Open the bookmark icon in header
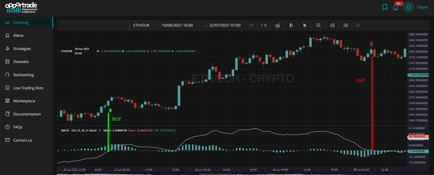 pyautogui.click(x=385, y=7)
